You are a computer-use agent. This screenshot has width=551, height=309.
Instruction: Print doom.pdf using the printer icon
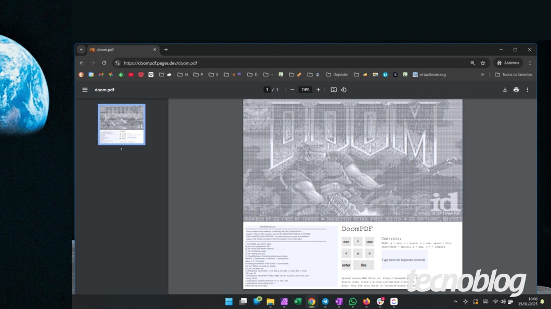click(516, 89)
